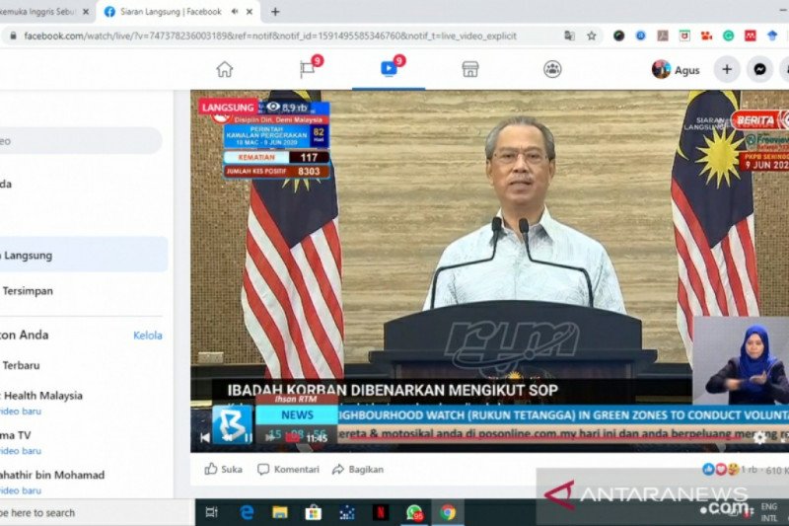Open the red camera recorder extension icon
The height and width of the screenshot is (526, 789).
(x=706, y=36)
